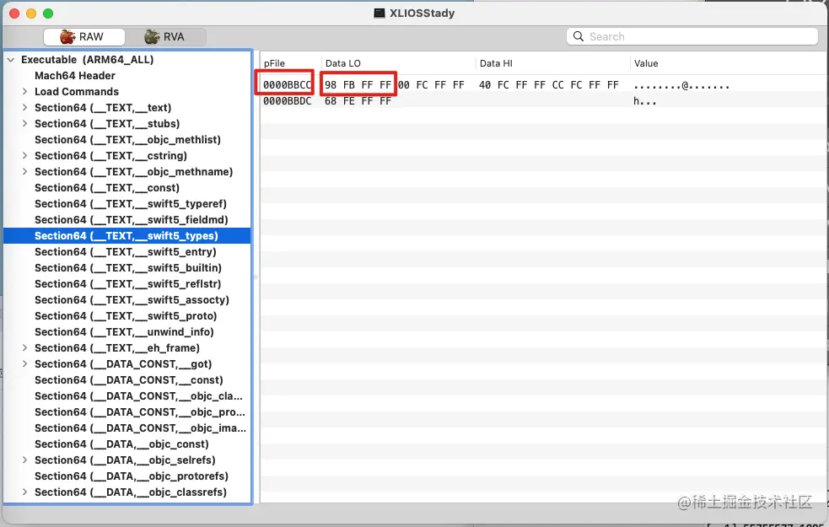The image size is (829, 527).
Task: Select Mach64 Header row
Action: pyautogui.click(x=127, y=76)
